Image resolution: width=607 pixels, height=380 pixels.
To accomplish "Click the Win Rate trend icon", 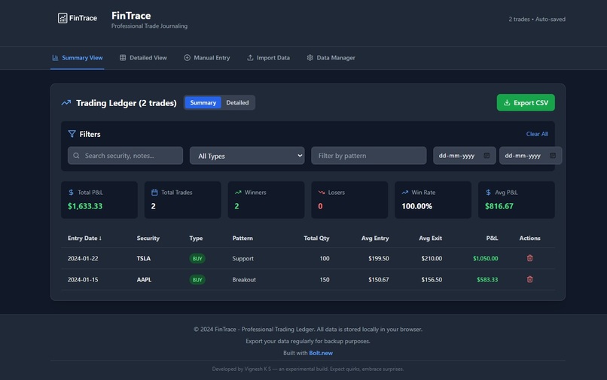I will pyautogui.click(x=405, y=193).
